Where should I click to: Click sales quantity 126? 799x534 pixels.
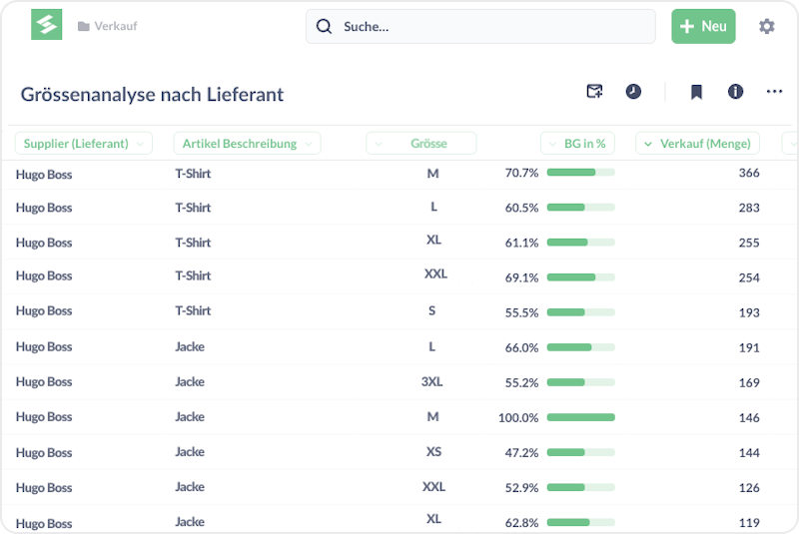coord(749,488)
